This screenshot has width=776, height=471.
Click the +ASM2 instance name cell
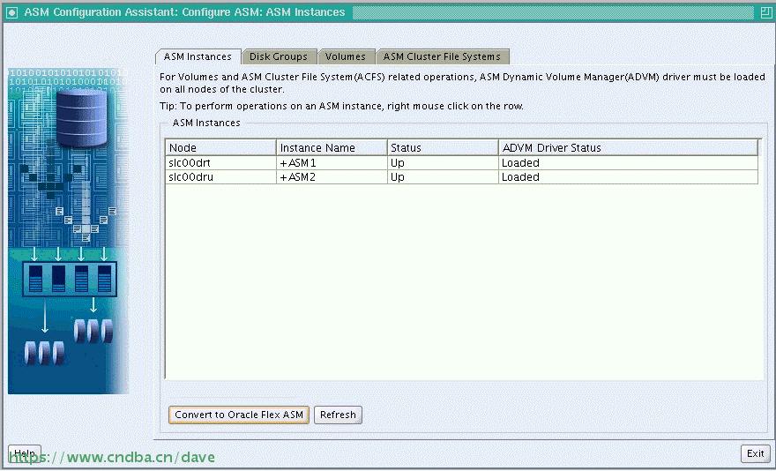pos(332,176)
